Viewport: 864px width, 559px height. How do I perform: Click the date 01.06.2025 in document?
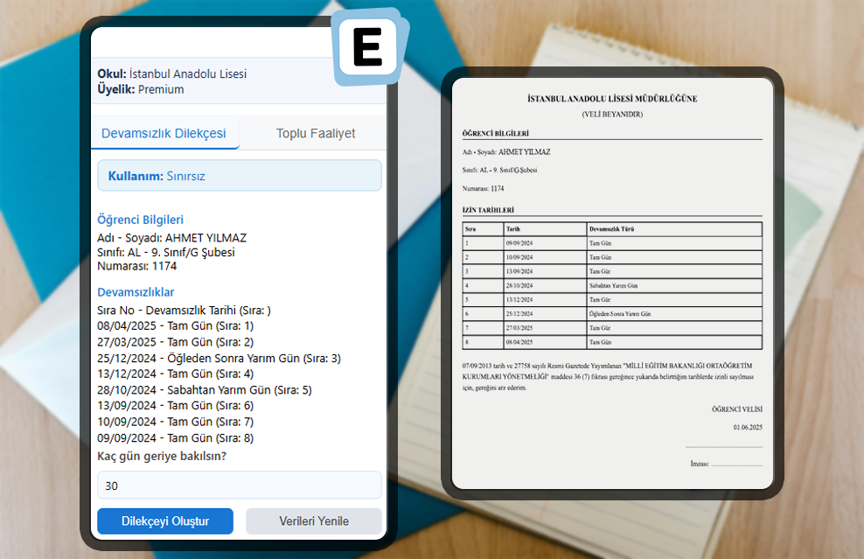tap(748, 427)
